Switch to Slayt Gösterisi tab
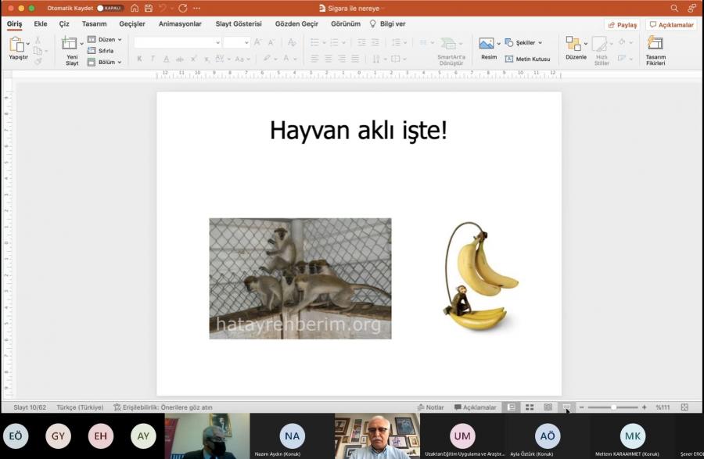The height and width of the screenshot is (459, 704). [239, 24]
